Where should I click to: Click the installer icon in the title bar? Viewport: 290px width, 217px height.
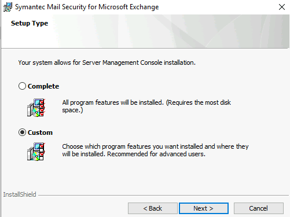pos(8,7)
